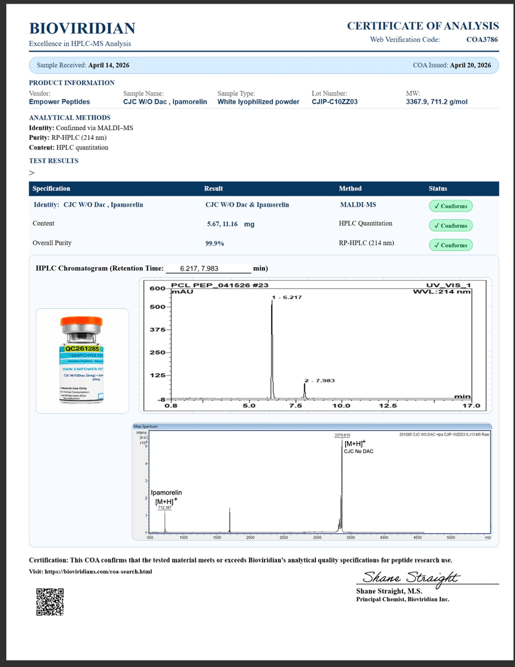Click peak label 1 - 6.217 in chromatogram
Screen dimensions: 515x667
[287, 297]
